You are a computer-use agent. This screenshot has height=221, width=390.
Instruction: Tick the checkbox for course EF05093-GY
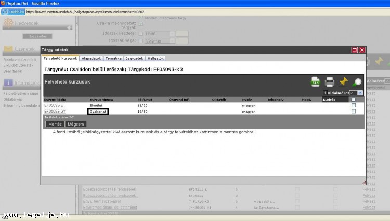tap(354, 111)
